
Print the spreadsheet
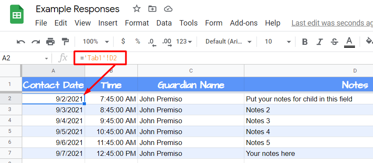click(x=50, y=41)
